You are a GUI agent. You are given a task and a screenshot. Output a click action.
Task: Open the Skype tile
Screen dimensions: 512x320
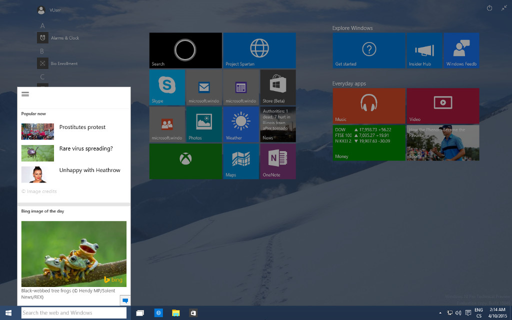point(167,87)
